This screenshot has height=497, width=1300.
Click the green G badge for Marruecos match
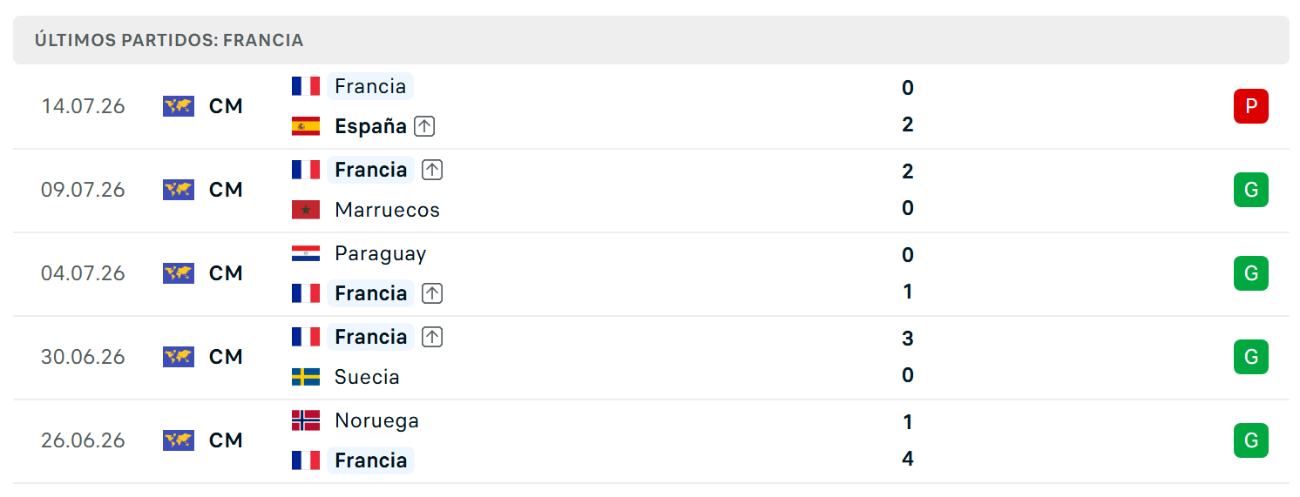pos(1250,190)
